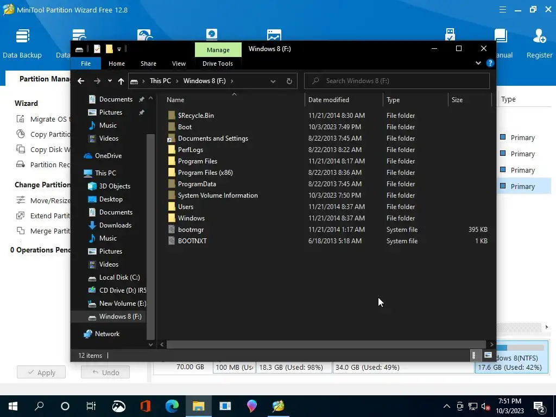Select Network in navigation pane
556x417 pixels.
pos(102,334)
